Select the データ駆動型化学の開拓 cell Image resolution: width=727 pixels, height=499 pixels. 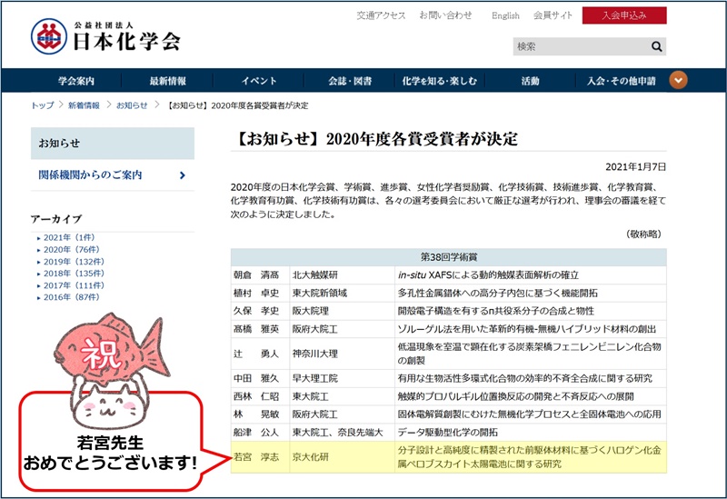tap(531, 433)
